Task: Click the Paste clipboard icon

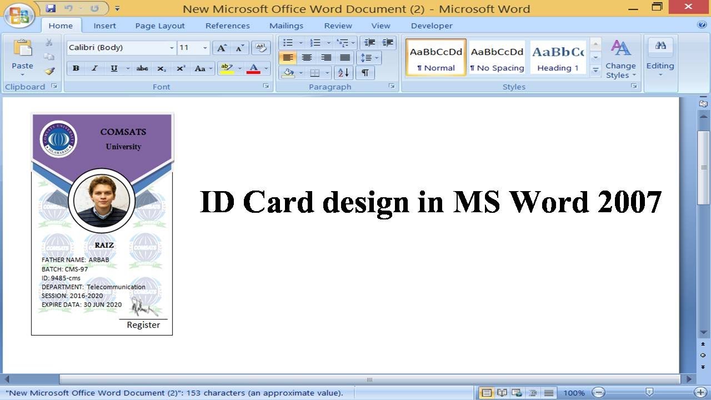Action: (x=22, y=48)
